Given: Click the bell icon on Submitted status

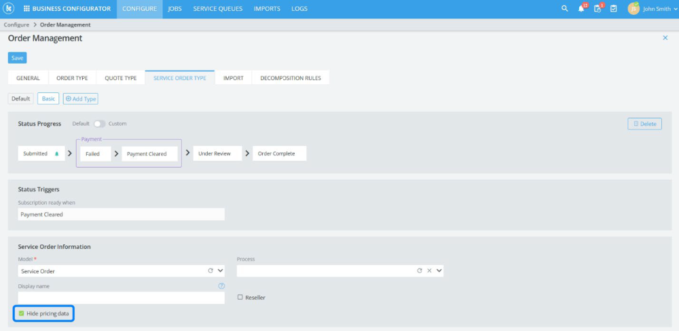Looking at the screenshot, I should (57, 153).
